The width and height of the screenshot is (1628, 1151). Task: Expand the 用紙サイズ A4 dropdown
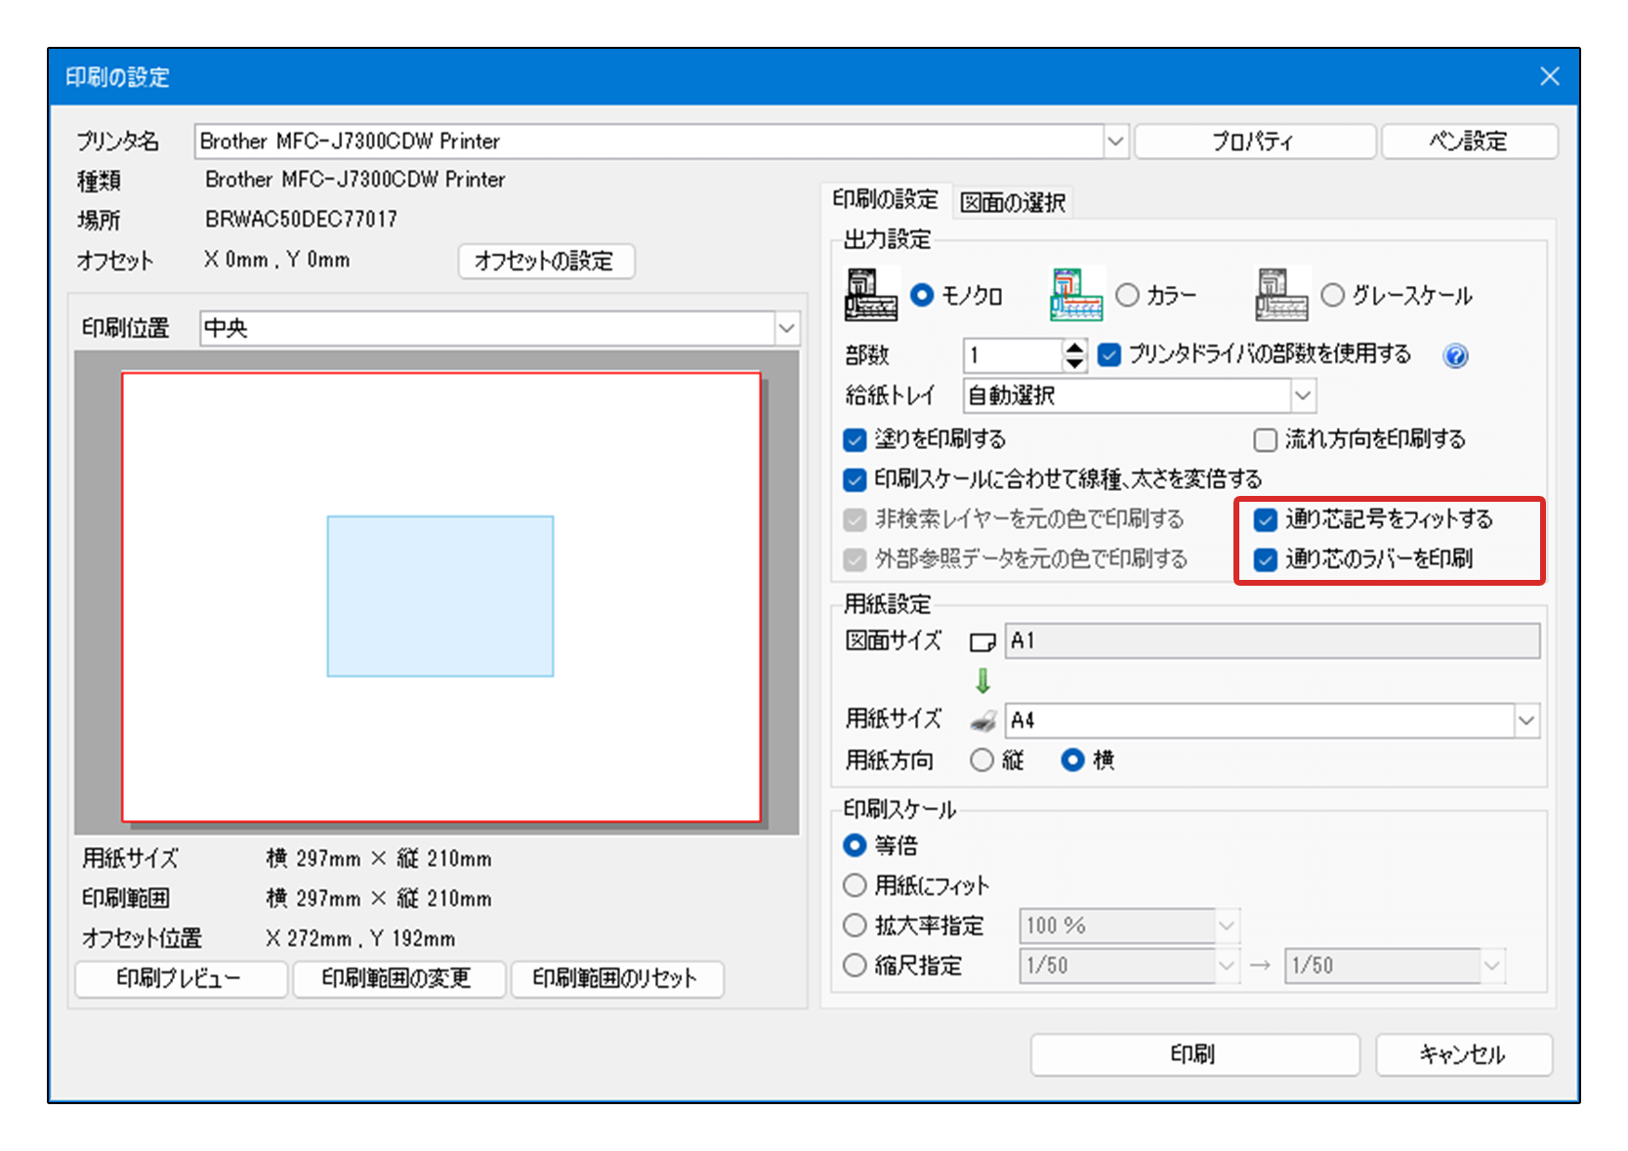click(x=1525, y=721)
